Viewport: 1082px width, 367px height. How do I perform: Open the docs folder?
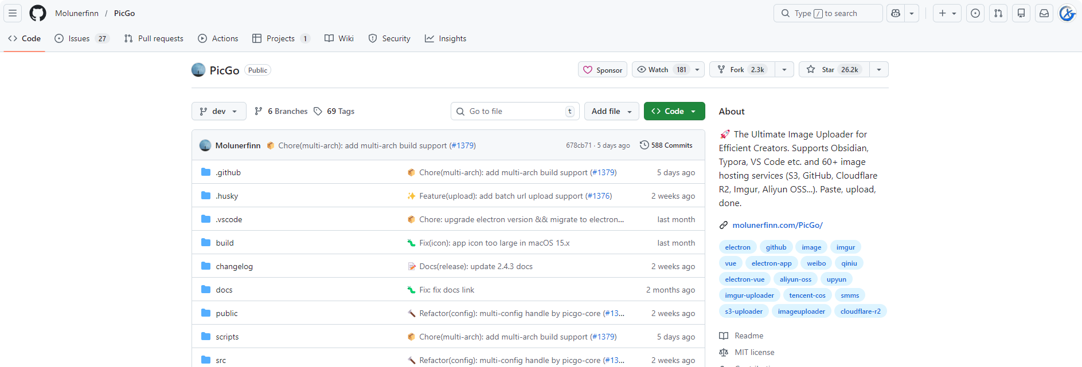point(224,290)
